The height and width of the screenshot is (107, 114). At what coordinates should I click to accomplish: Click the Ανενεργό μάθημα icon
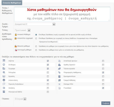[16, 50]
